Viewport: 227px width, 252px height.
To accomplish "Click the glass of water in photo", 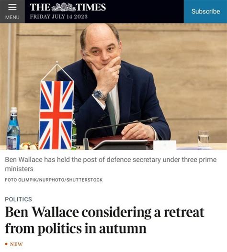I will [204, 139].
